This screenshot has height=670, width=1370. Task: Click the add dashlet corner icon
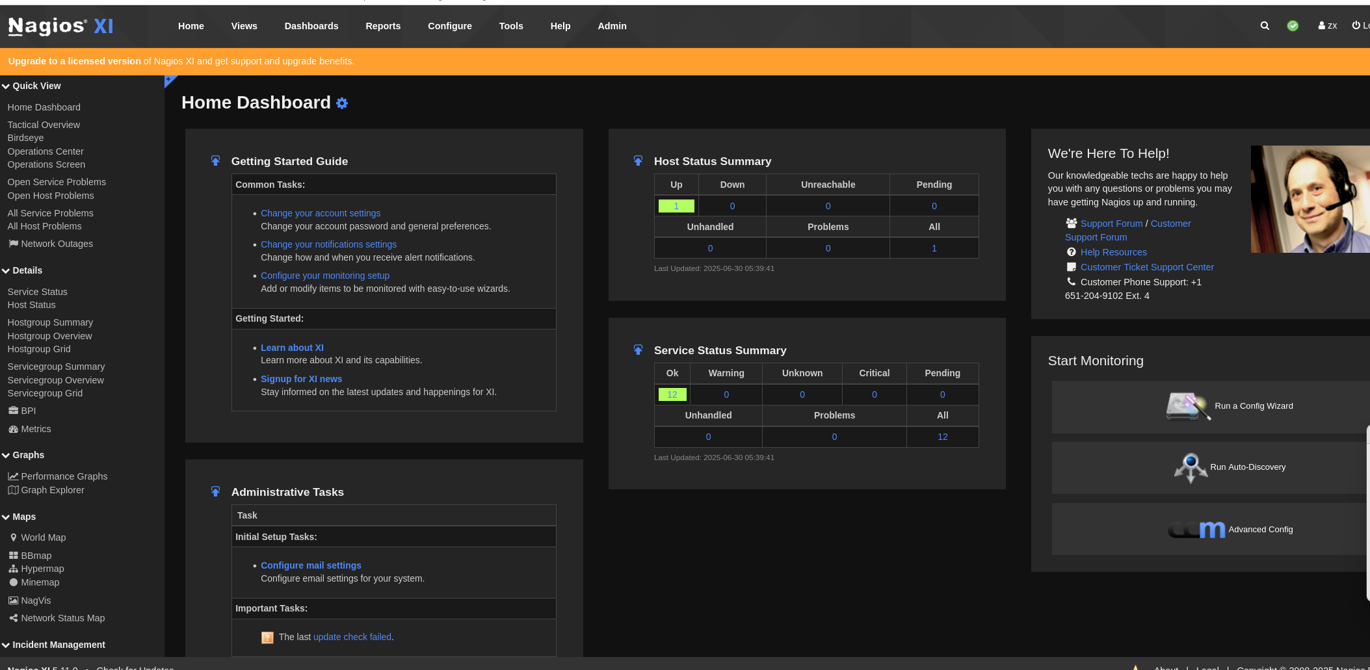pyautogui.click(x=169, y=80)
